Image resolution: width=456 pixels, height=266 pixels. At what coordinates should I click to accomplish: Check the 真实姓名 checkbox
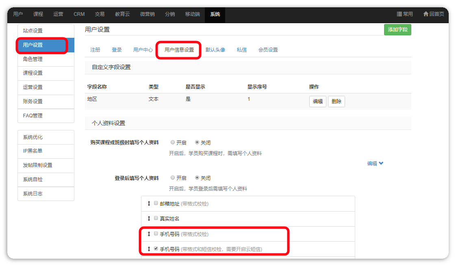[156, 218]
